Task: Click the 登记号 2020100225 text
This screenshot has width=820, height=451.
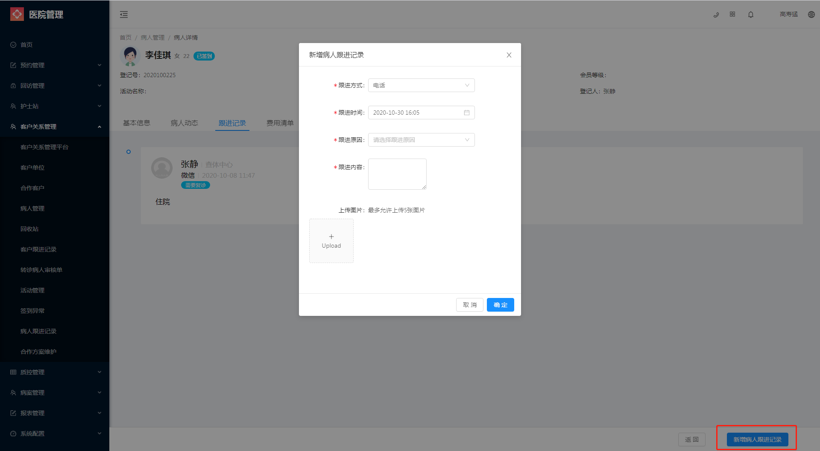Action: pyautogui.click(x=148, y=75)
